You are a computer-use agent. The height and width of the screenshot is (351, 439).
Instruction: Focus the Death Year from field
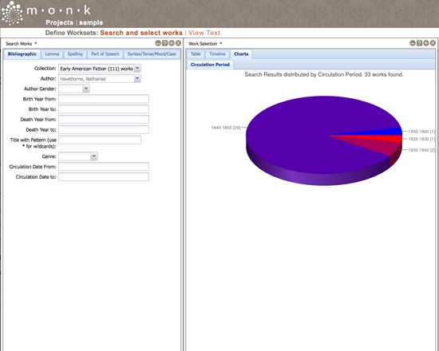(x=104, y=119)
